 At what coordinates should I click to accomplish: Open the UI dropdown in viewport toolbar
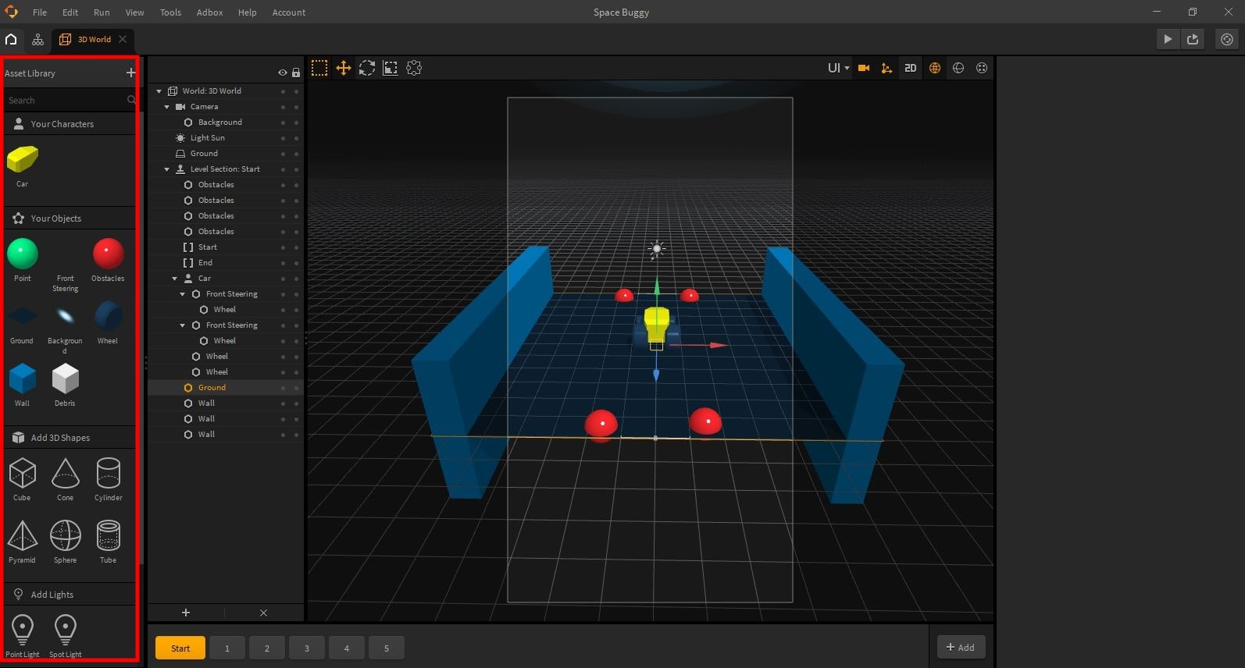[838, 69]
